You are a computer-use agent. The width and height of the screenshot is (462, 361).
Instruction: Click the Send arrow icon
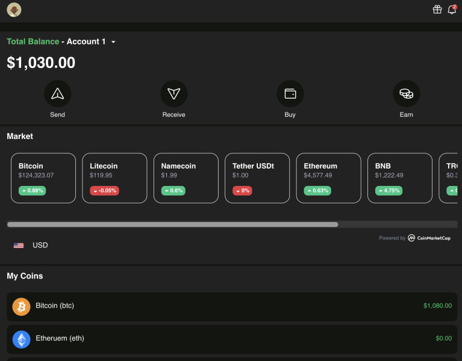(57, 94)
